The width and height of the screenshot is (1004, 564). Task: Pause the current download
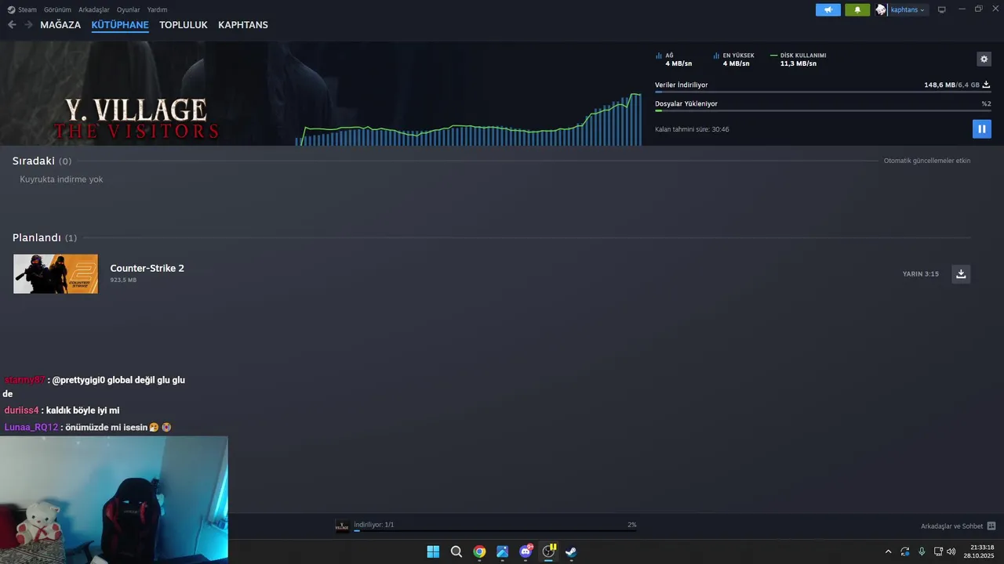click(981, 128)
